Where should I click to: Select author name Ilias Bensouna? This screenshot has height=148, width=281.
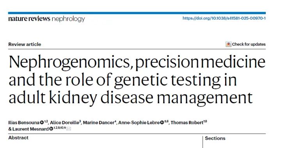coord(24,123)
